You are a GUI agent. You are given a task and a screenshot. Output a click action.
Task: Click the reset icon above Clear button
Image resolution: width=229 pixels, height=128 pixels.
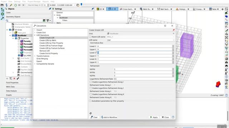(x=91, y=113)
